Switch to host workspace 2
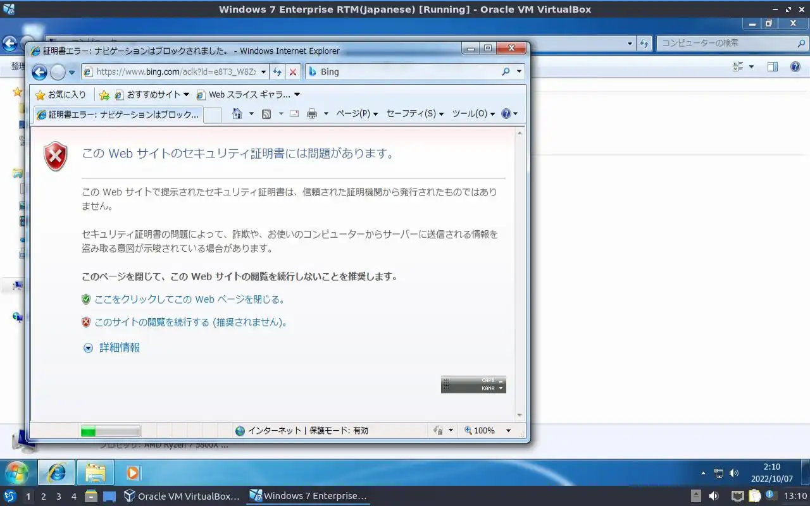 click(43, 497)
